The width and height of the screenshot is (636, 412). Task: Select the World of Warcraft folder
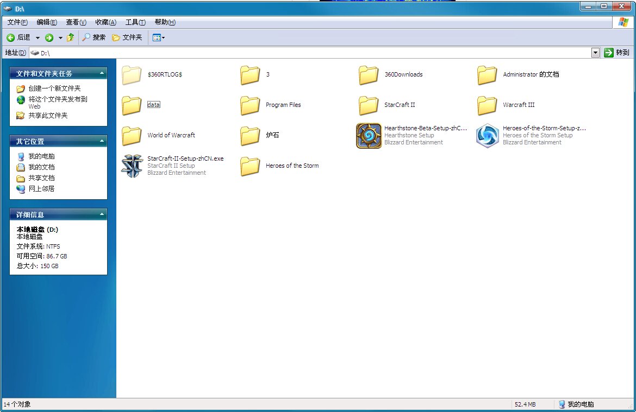(x=132, y=136)
